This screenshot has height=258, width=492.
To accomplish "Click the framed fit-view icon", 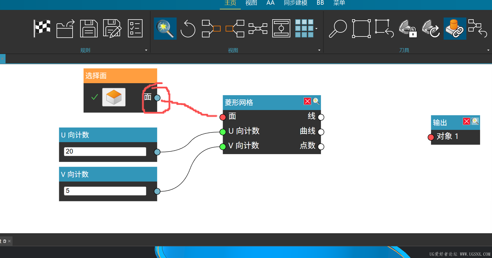I will click(281, 29).
